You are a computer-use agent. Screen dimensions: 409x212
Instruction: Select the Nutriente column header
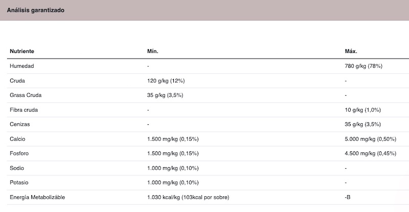tap(22, 51)
